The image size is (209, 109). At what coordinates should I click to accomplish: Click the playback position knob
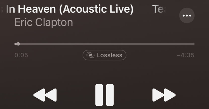[x=18, y=44]
